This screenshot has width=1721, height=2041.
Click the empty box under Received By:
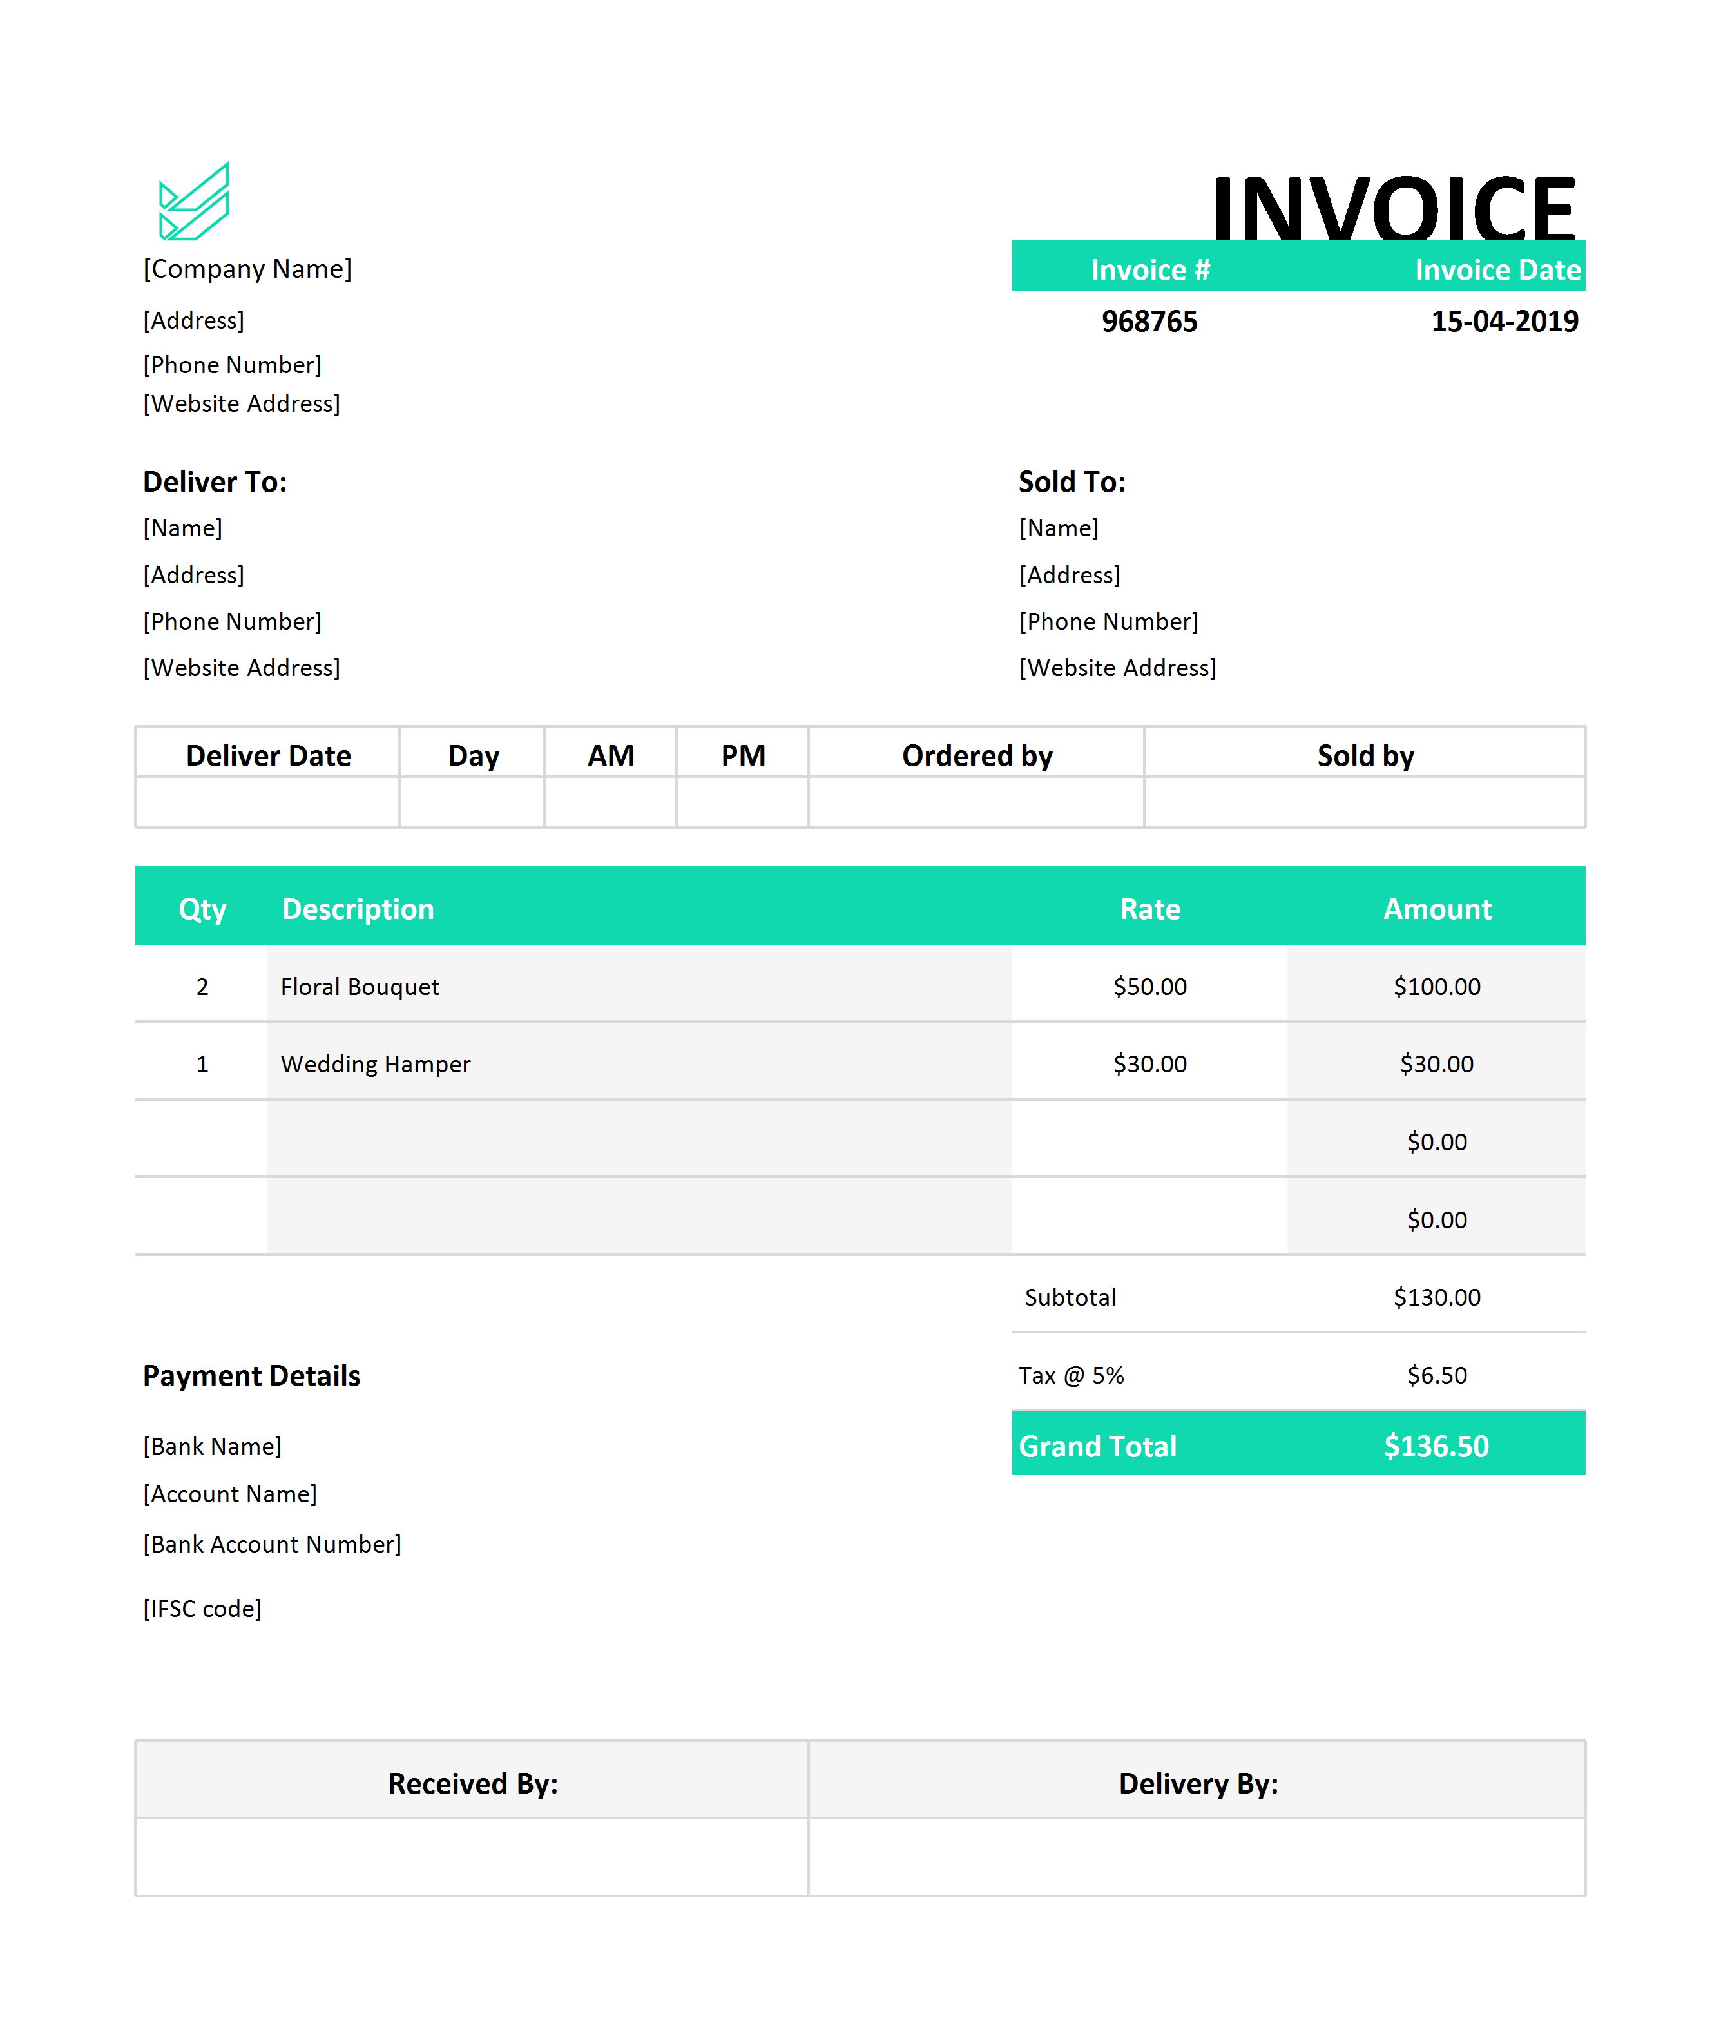[x=473, y=1857]
